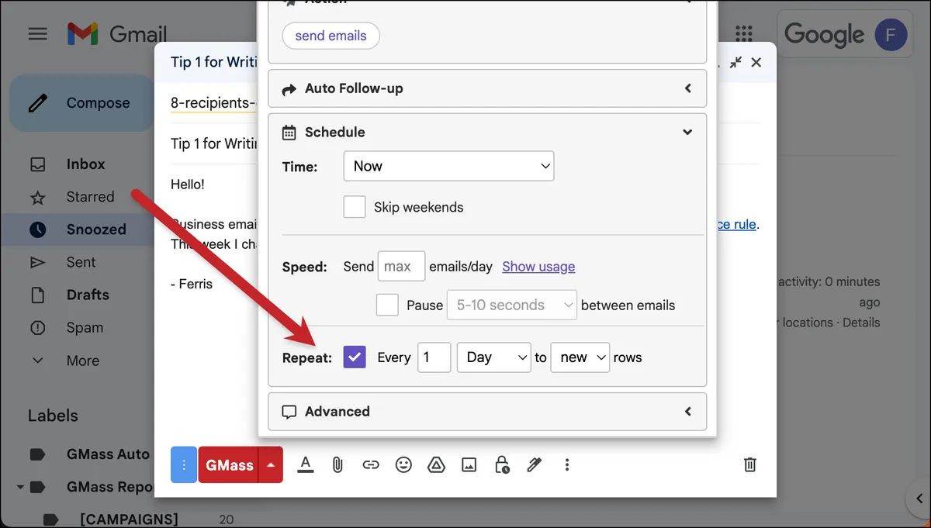Open the Spam folder
This screenshot has width=931, height=528.
click(85, 327)
